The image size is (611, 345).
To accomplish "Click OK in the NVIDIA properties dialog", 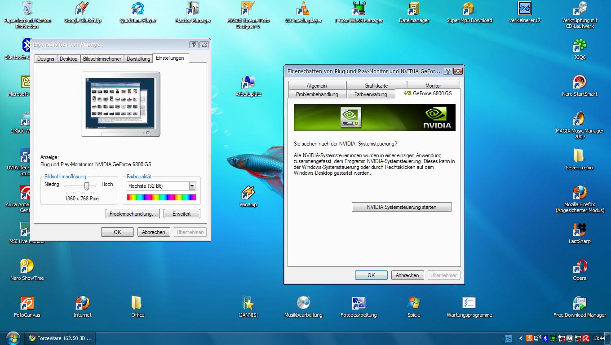I will [371, 275].
